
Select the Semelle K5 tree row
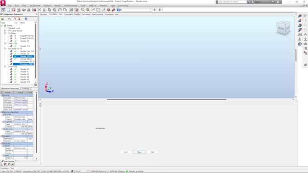(x=24, y=69)
